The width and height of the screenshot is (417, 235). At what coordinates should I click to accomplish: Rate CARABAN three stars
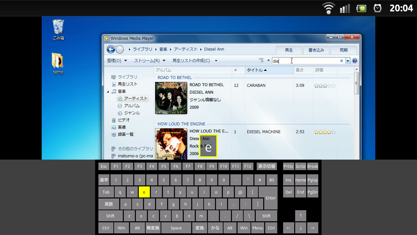click(x=325, y=86)
